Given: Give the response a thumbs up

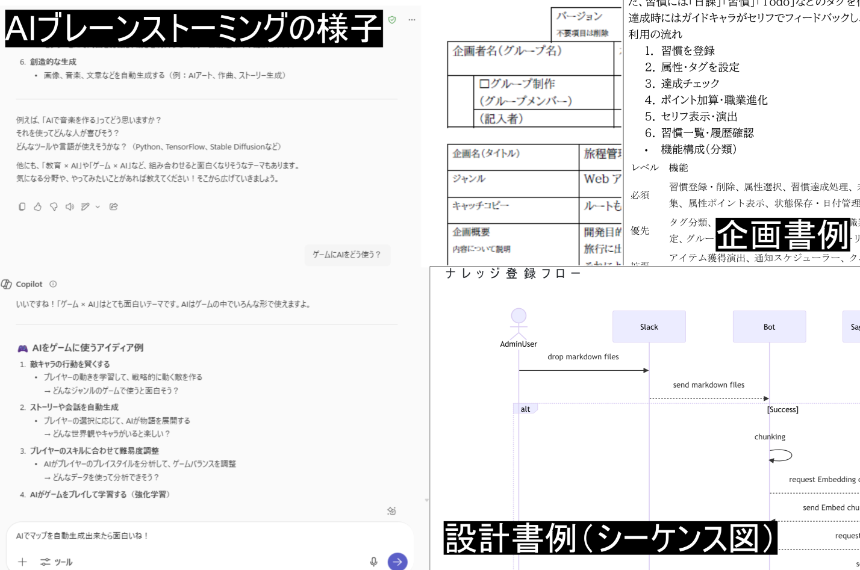Looking at the screenshot, I should [x=37, y=206].
